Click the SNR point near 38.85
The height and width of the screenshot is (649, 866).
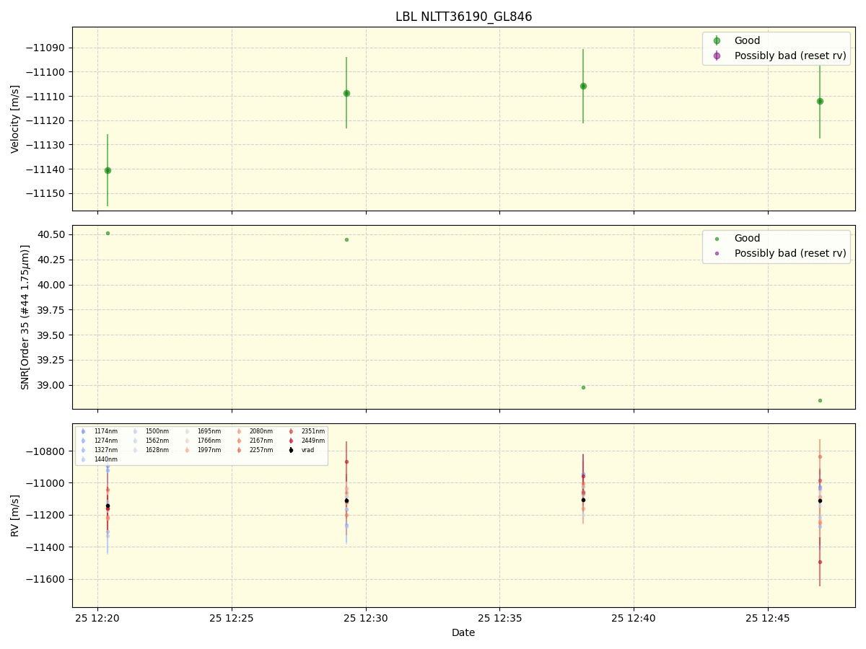pyautogui.click(x=820, y=400)
